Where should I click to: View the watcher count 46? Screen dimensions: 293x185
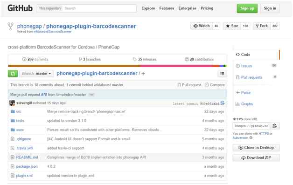[x=216, y=26]
